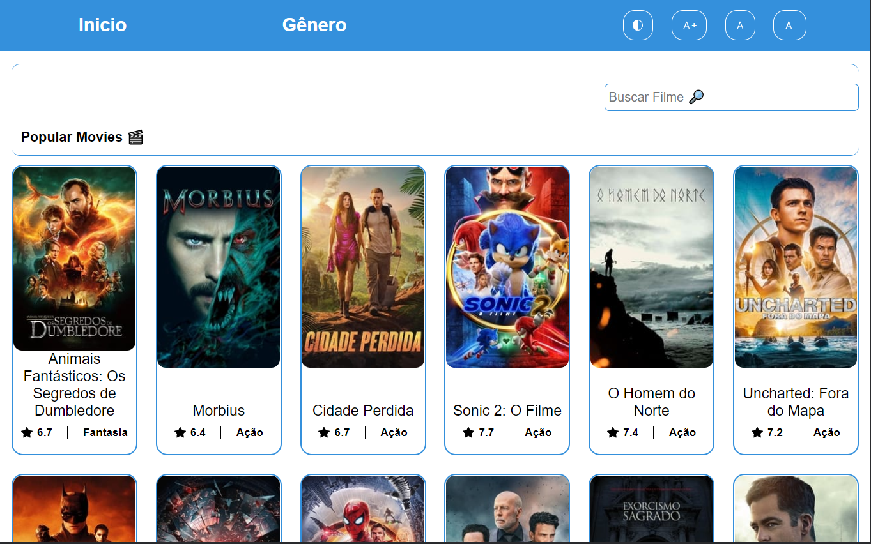Click the Uncharted: Fora do Mapa title
The width and height of the screenshot is (871, 544).
796,402
